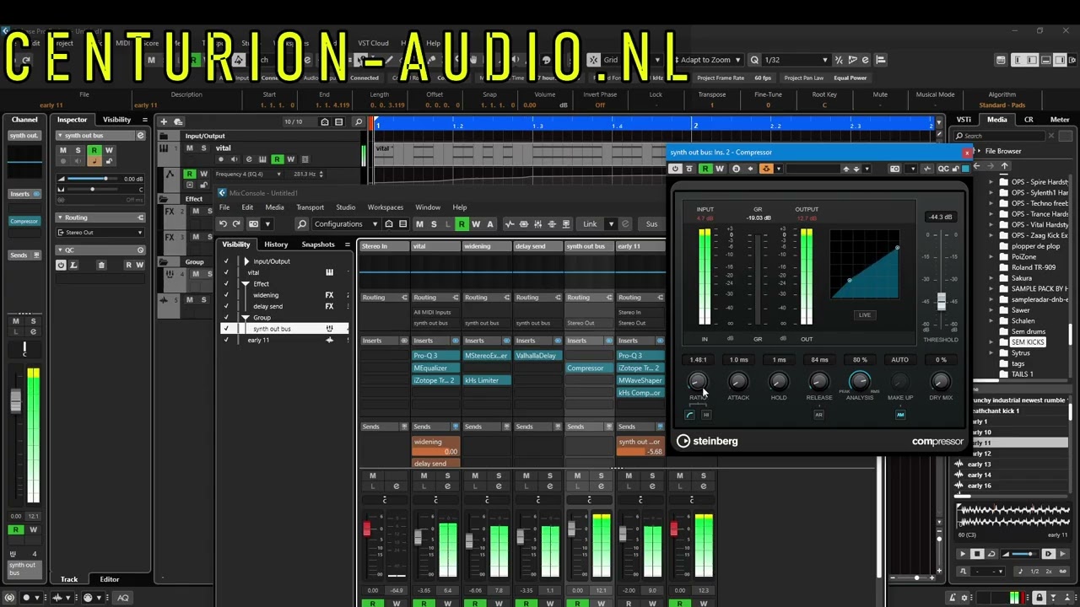Screen dimensions: 1080x607
Task: Toggle Write automation in Compressor toolbar
Action: click(720, 169)
